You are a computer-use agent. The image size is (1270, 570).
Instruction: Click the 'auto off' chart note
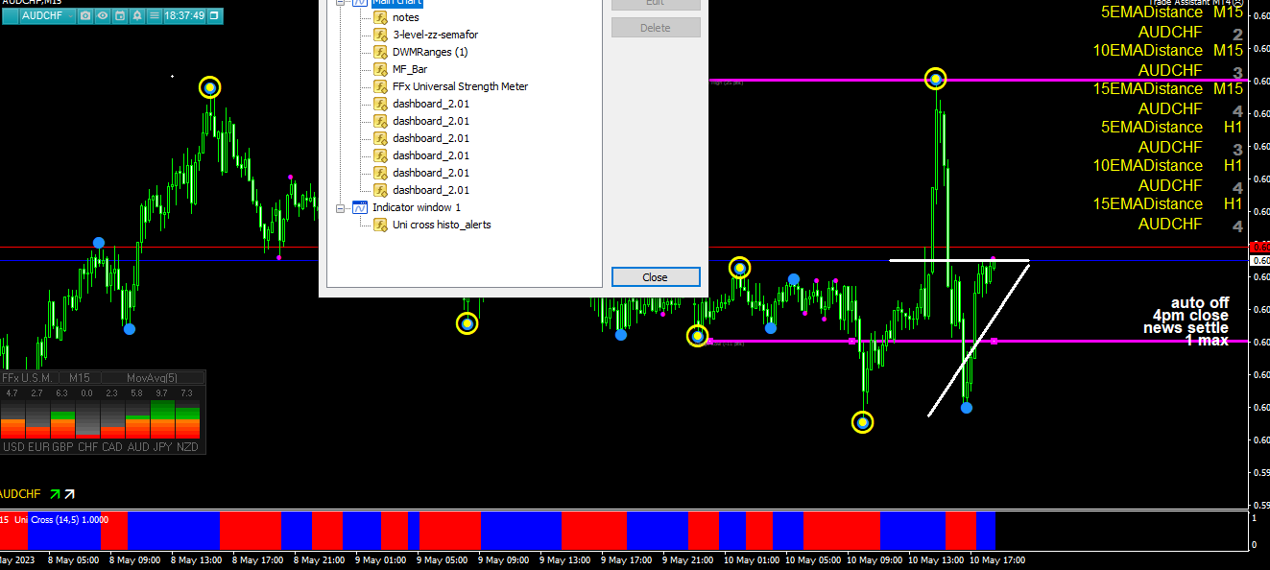click(1199, 303)
